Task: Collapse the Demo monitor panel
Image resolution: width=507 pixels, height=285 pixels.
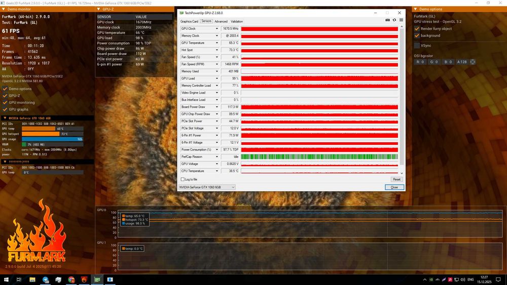Action: (4, 9)
